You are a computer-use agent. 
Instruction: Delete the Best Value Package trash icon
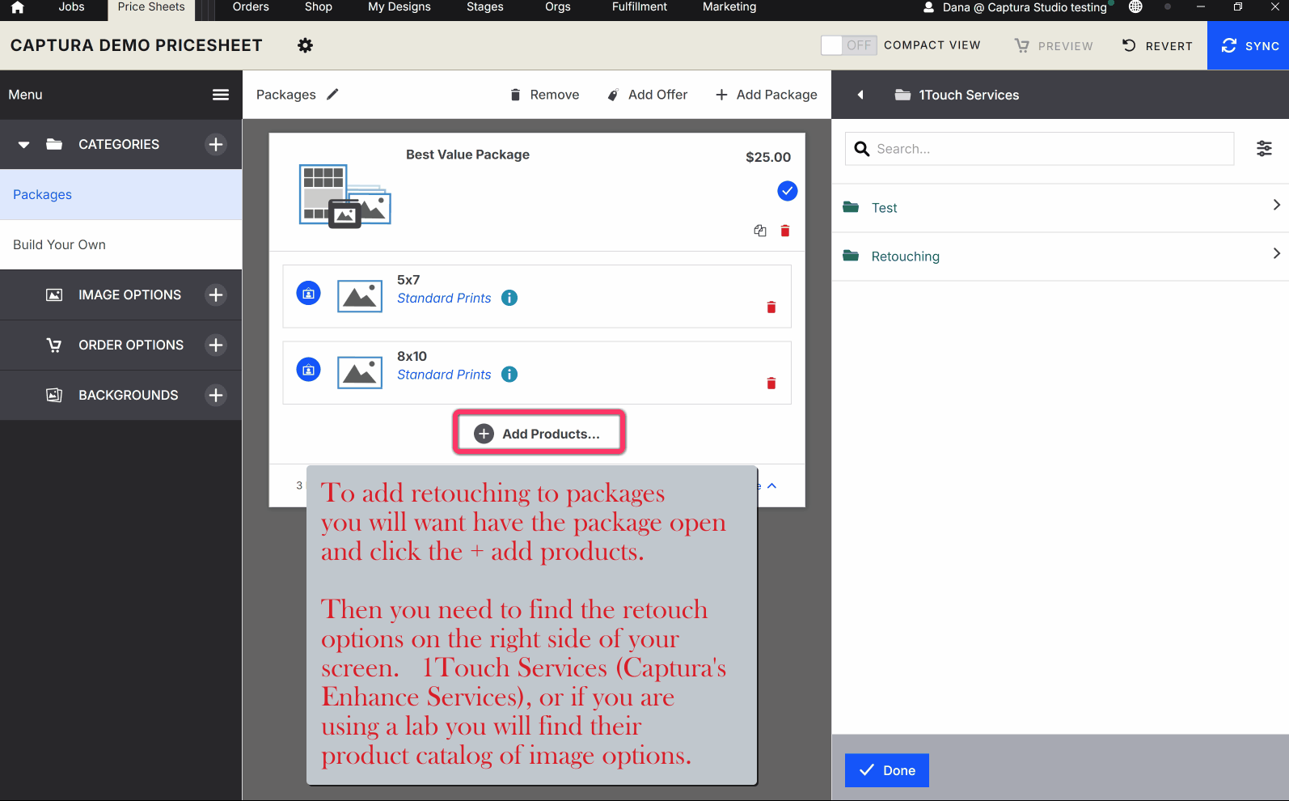785,231
